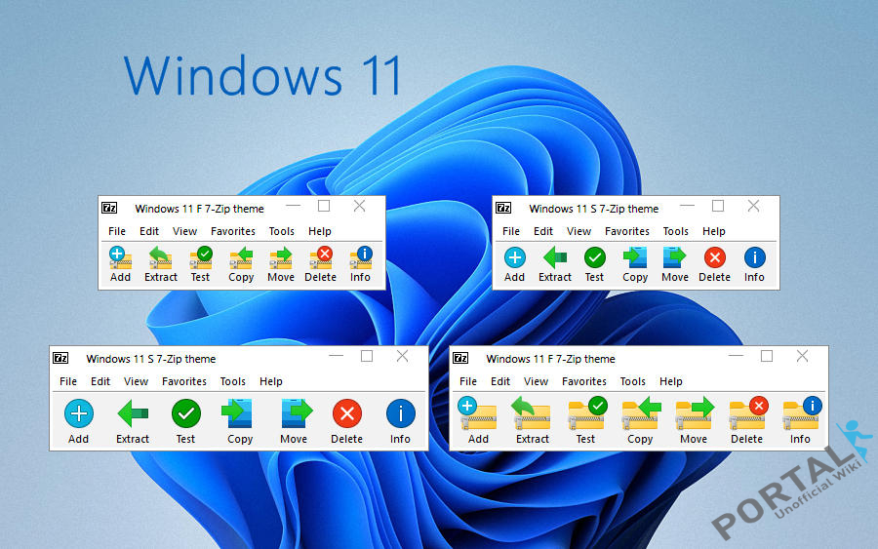Open Favorites menu in small-icon F theme window

[x=233, y=231]
